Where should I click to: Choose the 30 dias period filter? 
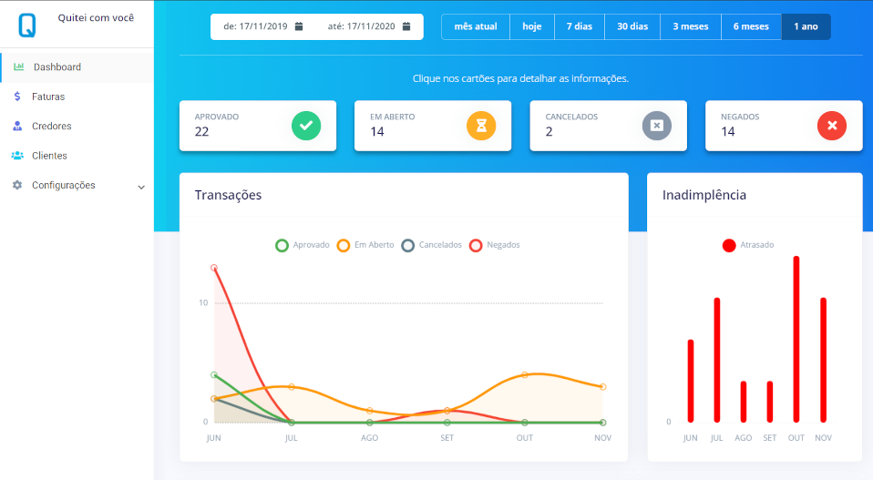632,26
